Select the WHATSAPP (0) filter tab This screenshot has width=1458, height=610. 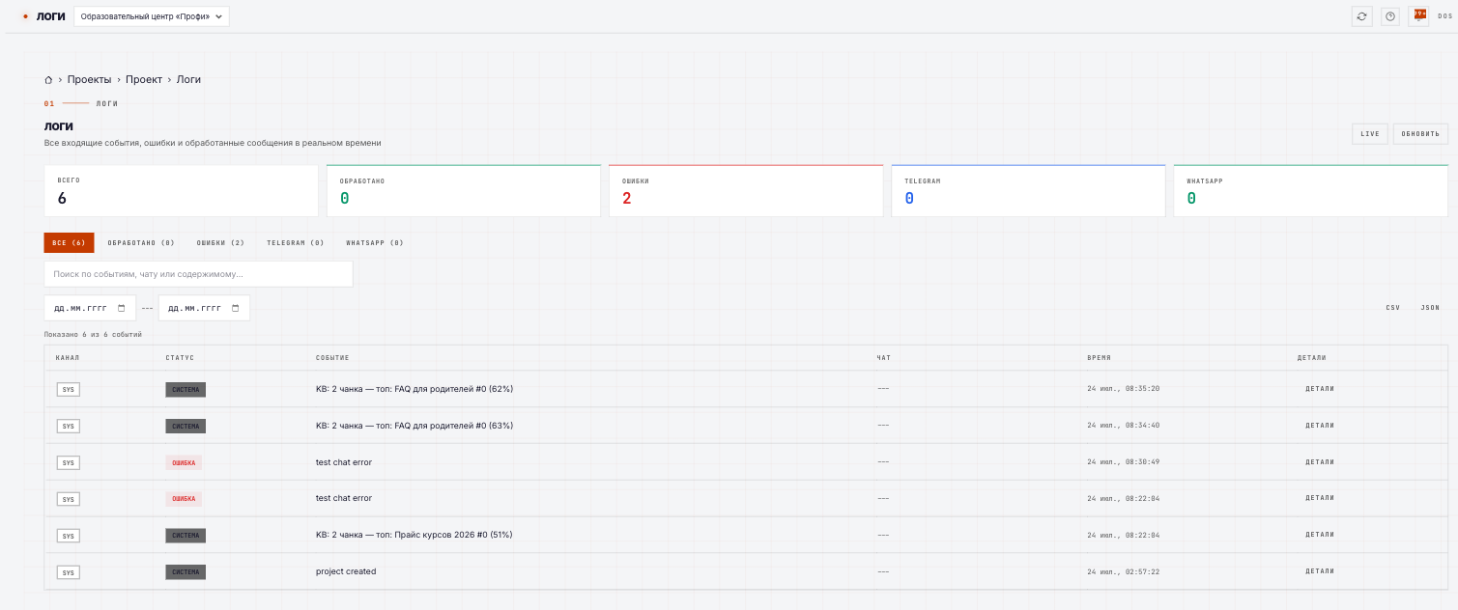pos(375,243)
